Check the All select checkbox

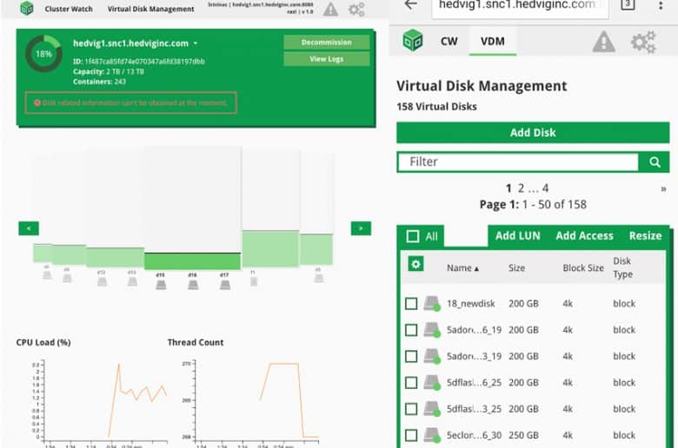coord(413,236)
